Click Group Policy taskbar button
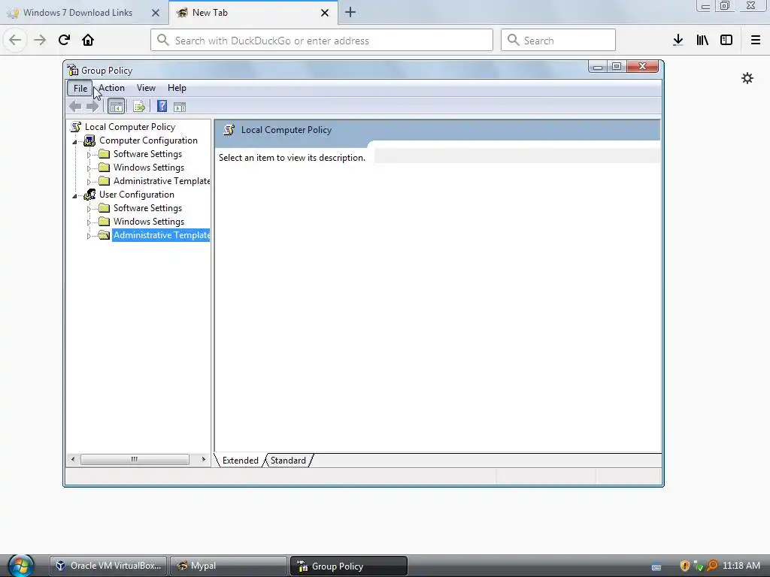The image size is (770, 577). click(x=349, y=566)
